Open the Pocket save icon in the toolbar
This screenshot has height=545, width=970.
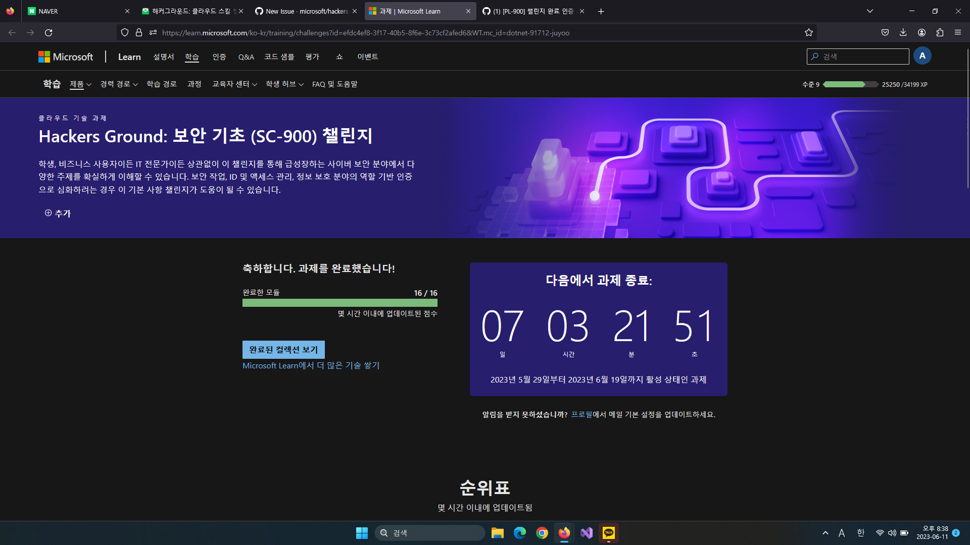click(885, 32)
